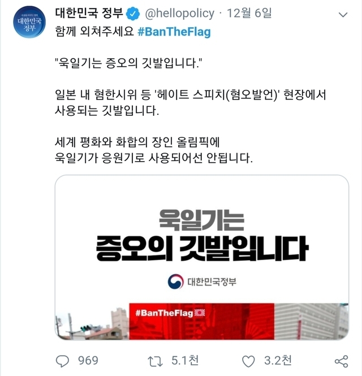The height and width of the screenshot is (376, 362).
Task: Click the blue verified badge
Action: point(133,14)
